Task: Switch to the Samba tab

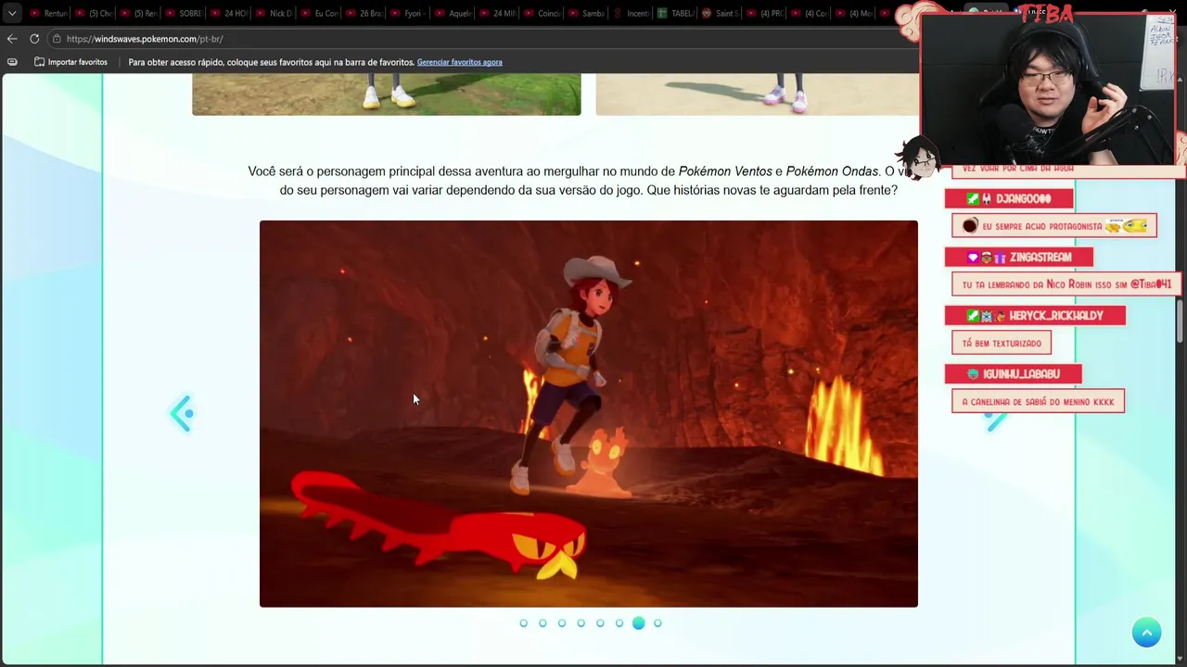Action: pyautogui.click(x=587, y=14)
